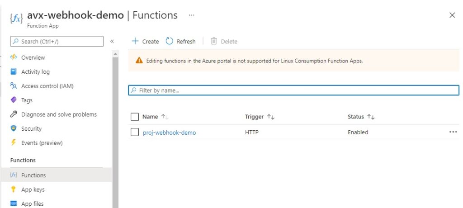Viewport: 463px width, 208px height.
Task: Open the proj-webhook-demo function link
Action: [x=169, y=132]
